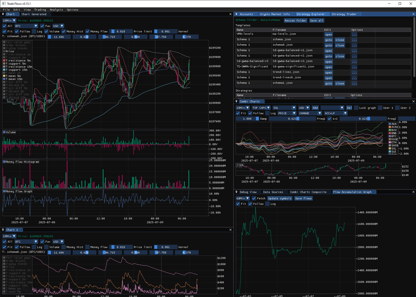The height and width of the screenshot is (297, 416).
Task: Open 15Min timeframe dropdown in top Chart panel
Action: point(9,20)
